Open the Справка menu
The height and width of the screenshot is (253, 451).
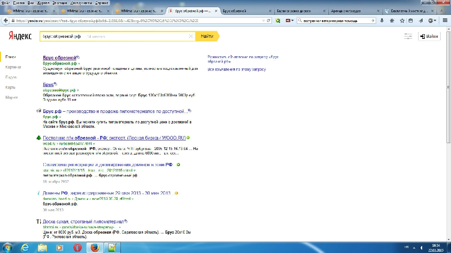click(101, 3)
